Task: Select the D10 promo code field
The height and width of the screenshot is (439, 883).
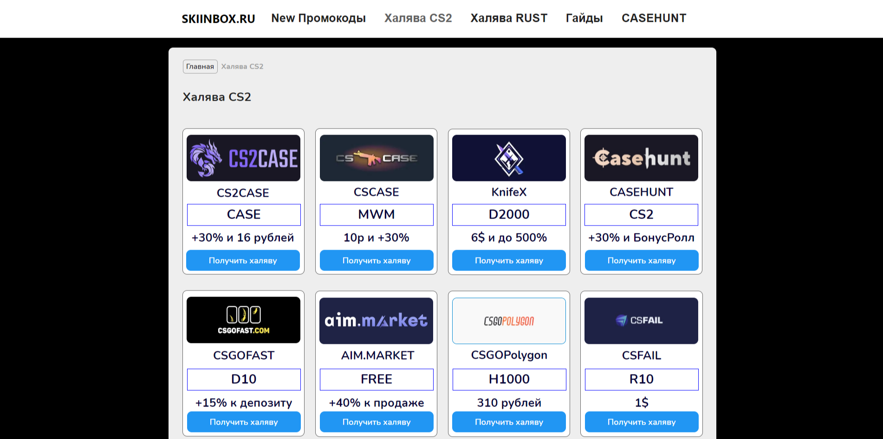Action: [244, 380]
